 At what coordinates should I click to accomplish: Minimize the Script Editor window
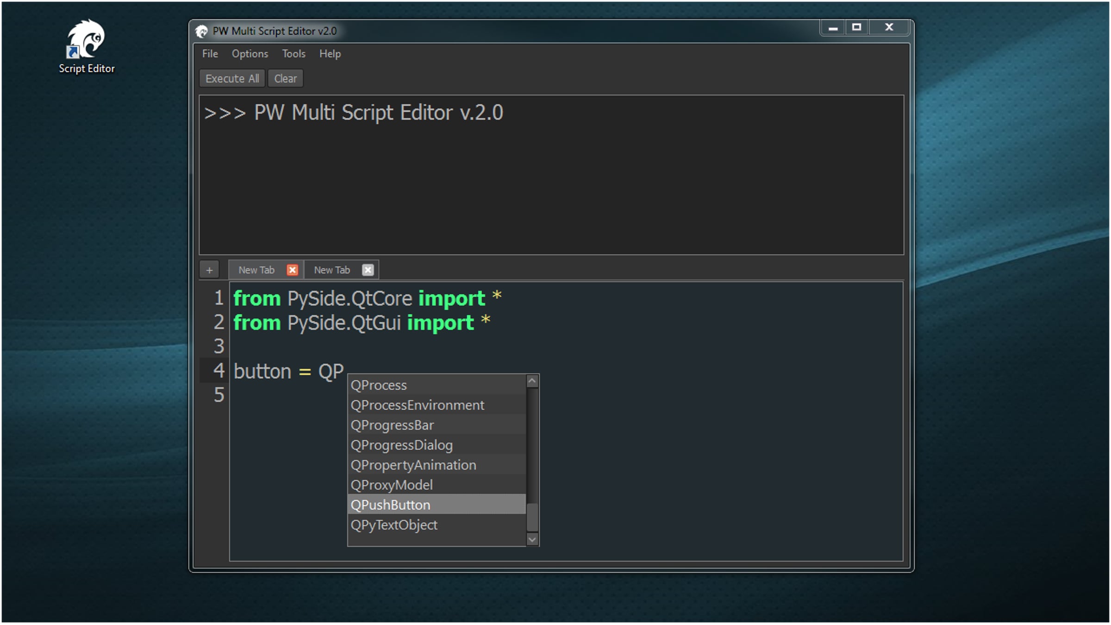coord(833,27)
